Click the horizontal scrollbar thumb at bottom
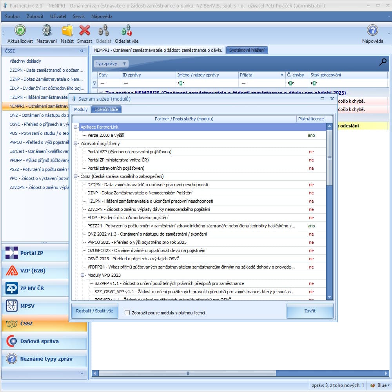392x392 pixels. pos(187,373)
